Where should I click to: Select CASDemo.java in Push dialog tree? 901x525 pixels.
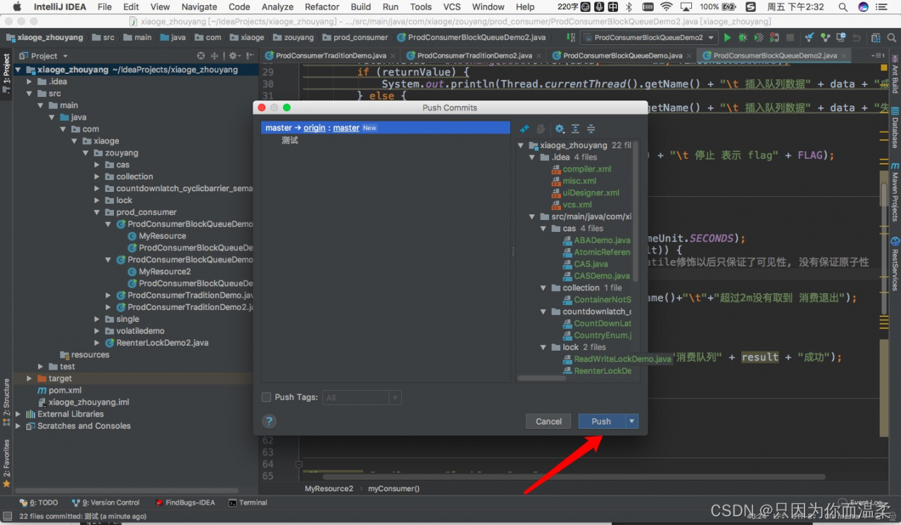602,276
